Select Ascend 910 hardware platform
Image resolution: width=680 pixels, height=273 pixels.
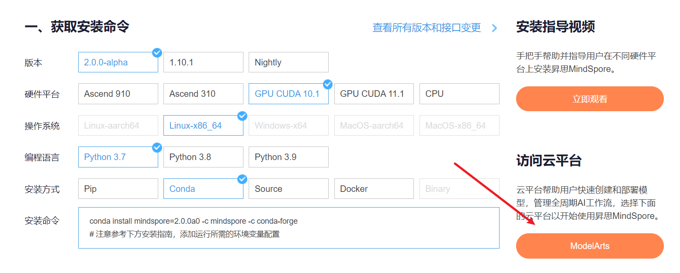pos(118,94)
